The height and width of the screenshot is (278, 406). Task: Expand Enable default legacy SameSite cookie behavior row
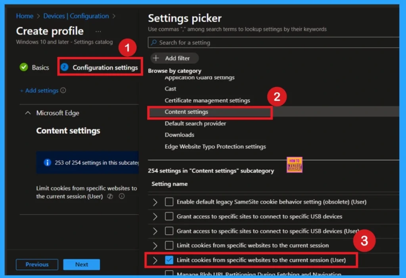coord(155,202)
